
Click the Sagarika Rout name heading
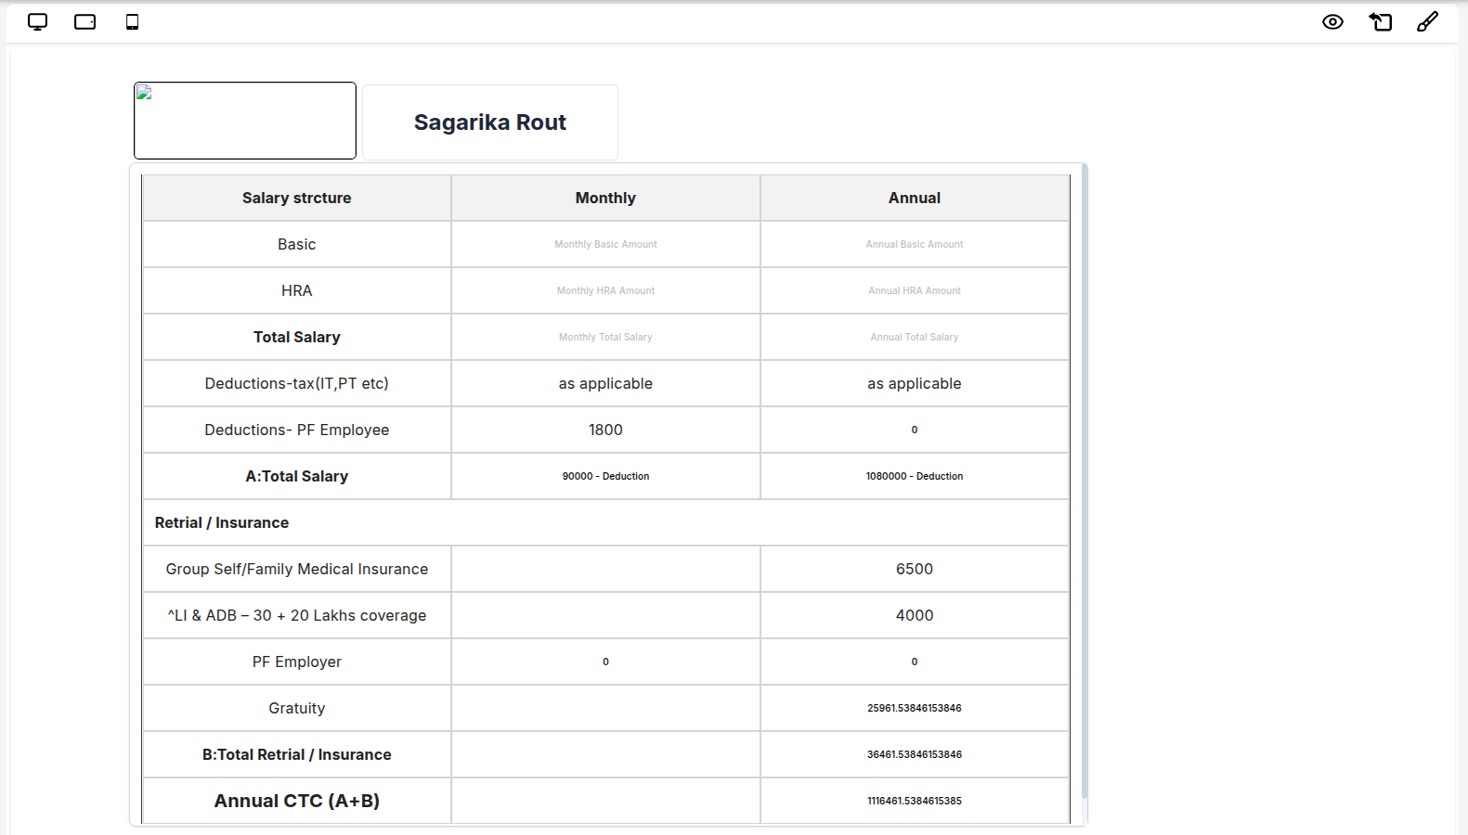(x=489, y=122)
